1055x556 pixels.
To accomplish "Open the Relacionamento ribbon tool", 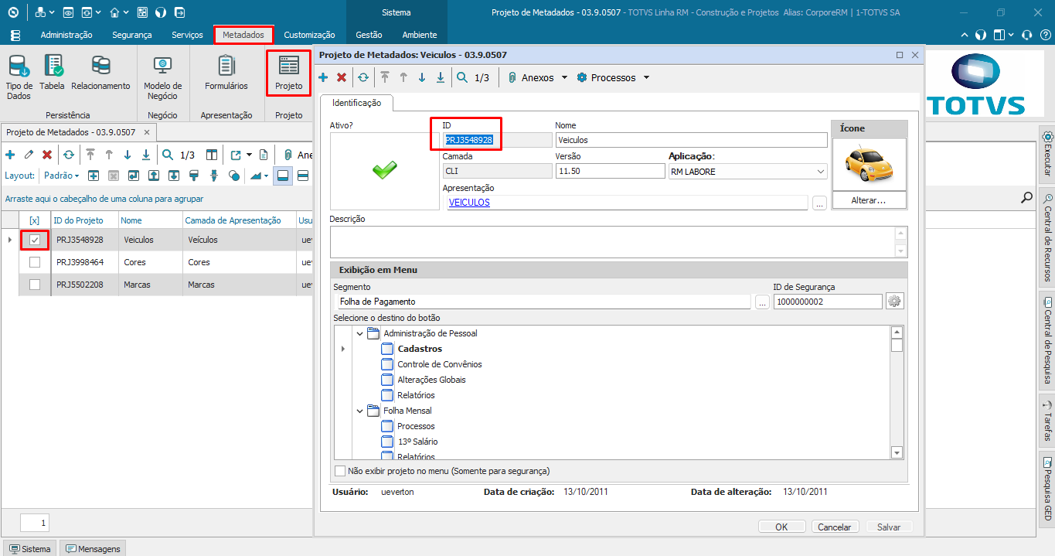I will (x=100, y=74).
